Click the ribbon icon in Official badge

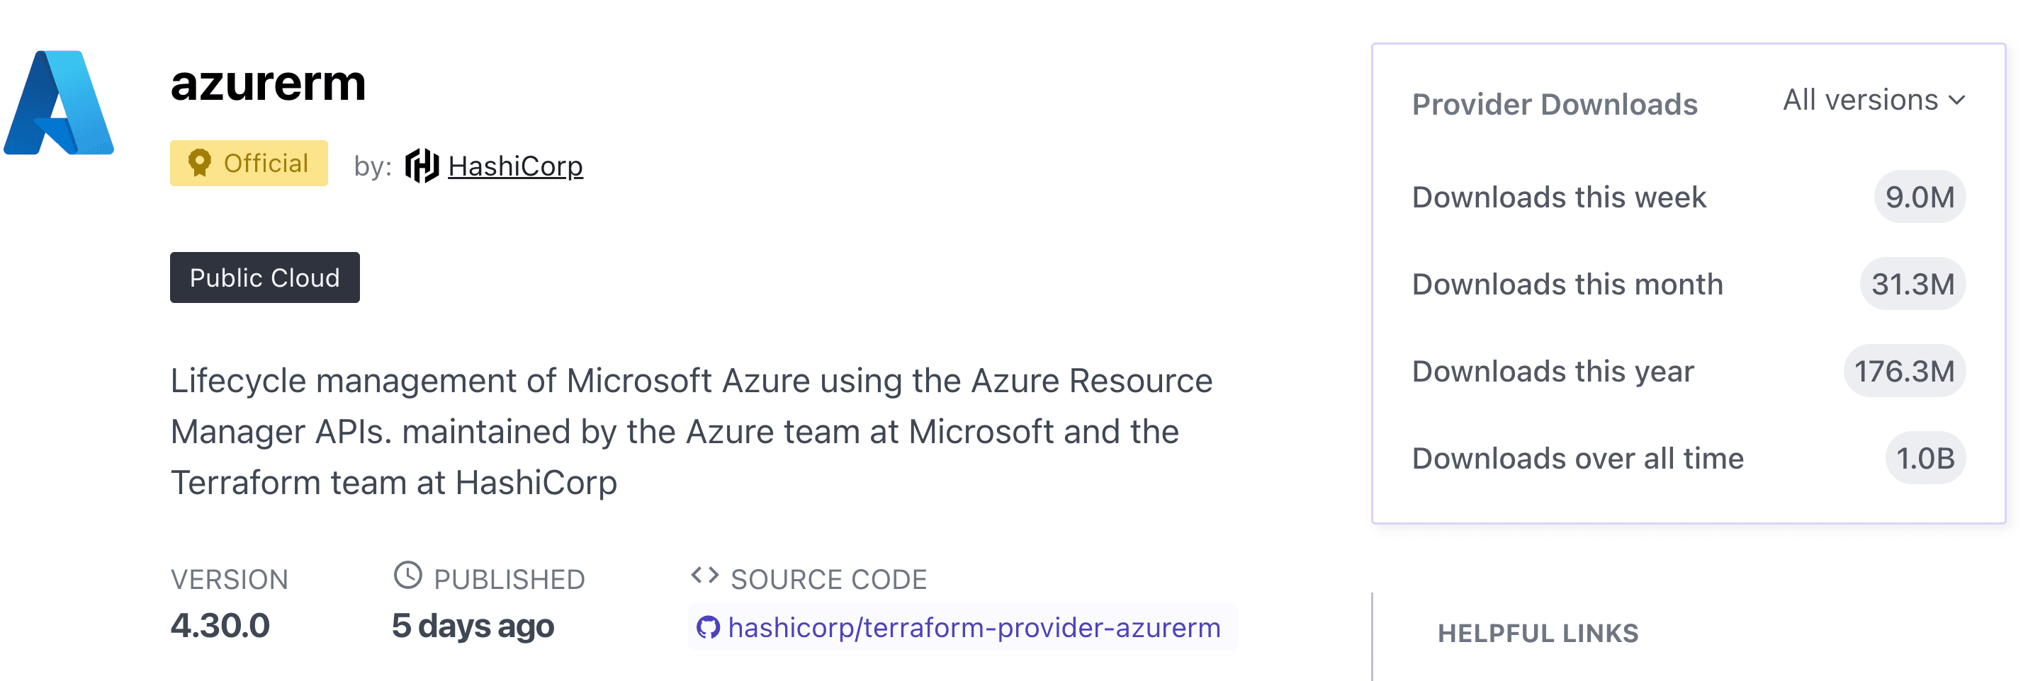click(199, 164)
